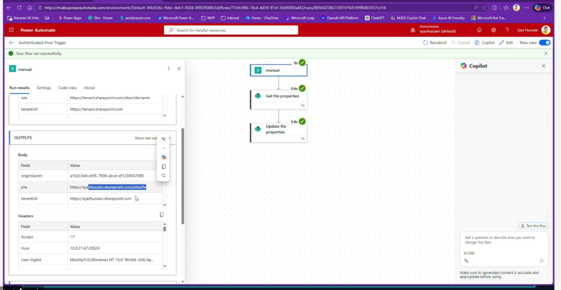
Task: Click the Test this flow button
Action: 534,226
